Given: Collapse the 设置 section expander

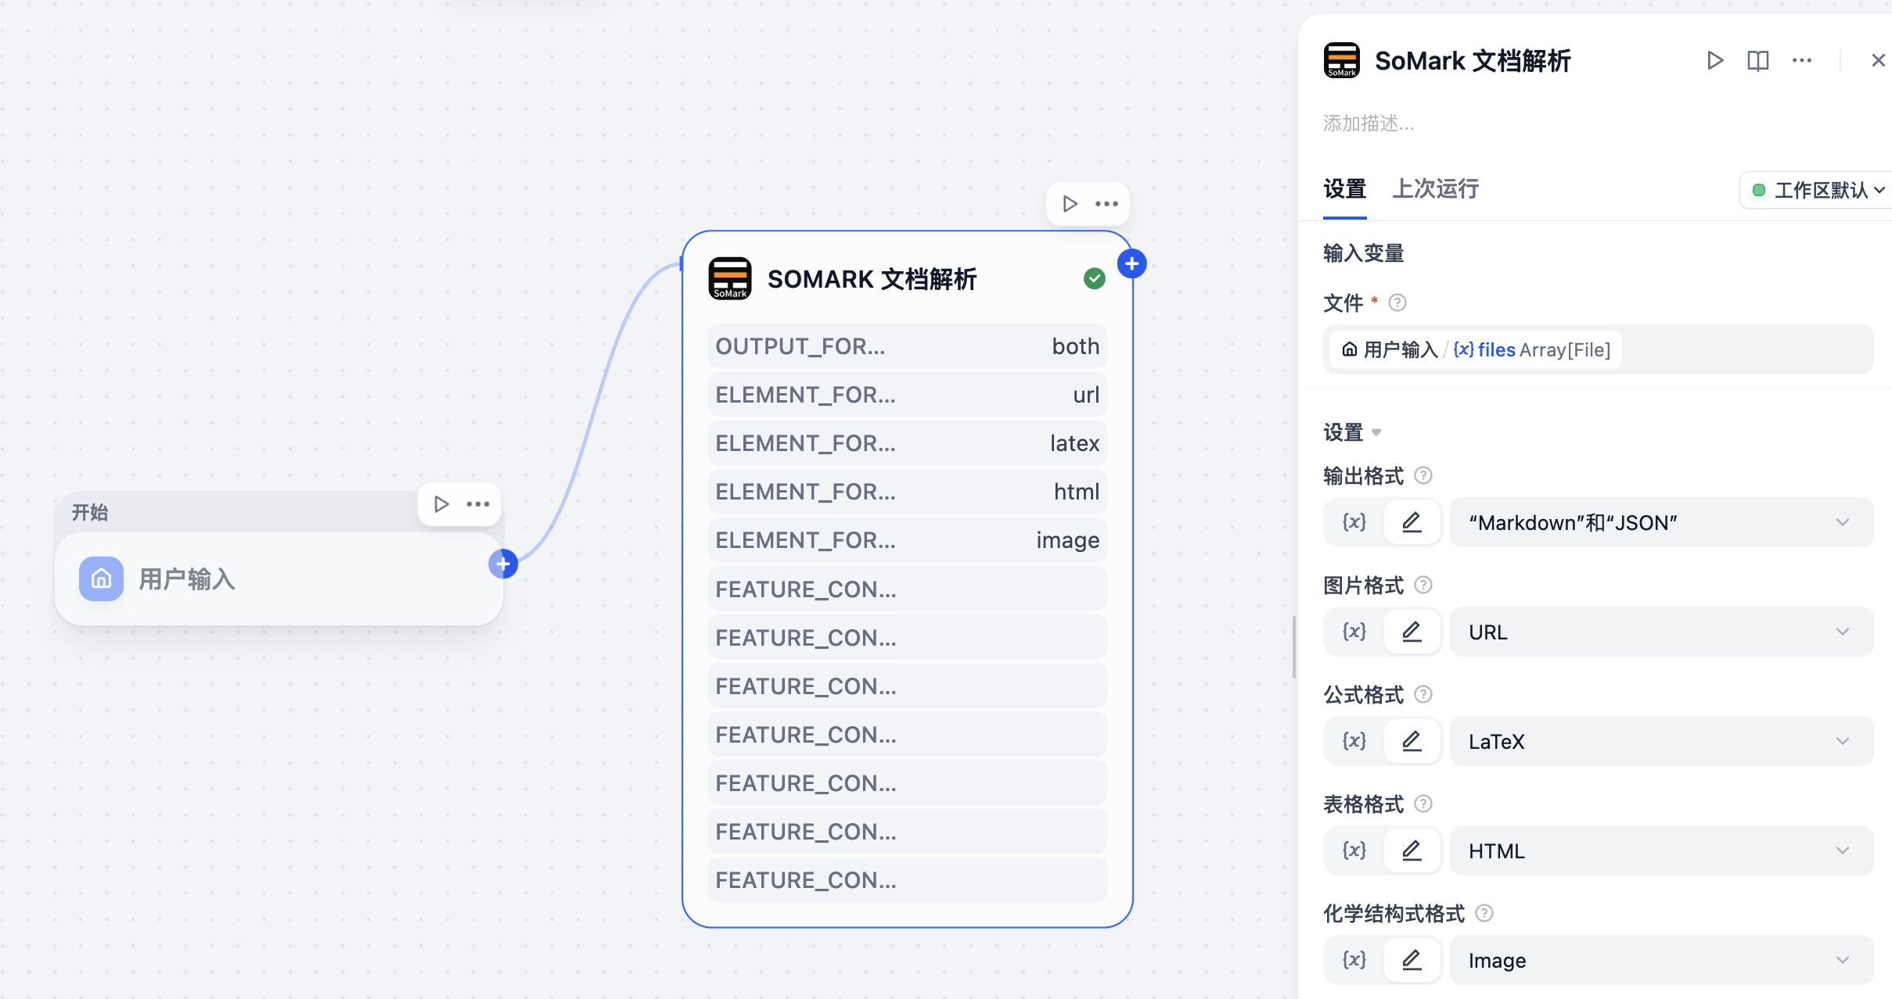Looking at the screenshot, I should coord(1376,432).
